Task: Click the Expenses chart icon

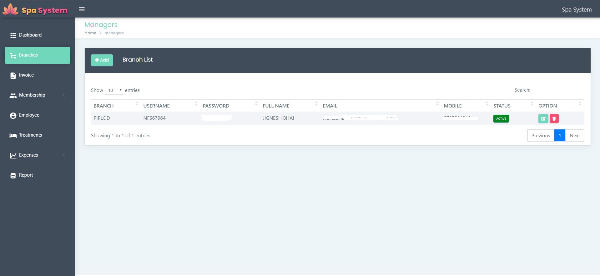Action: (x=13, y=155)
